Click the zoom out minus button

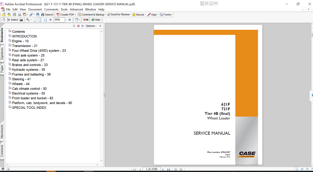coord(50,20)
